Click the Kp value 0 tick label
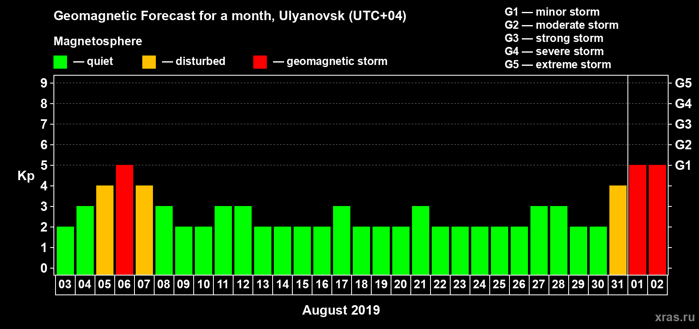Viewport: 699px width, 329px height. (x=44, y=268)
